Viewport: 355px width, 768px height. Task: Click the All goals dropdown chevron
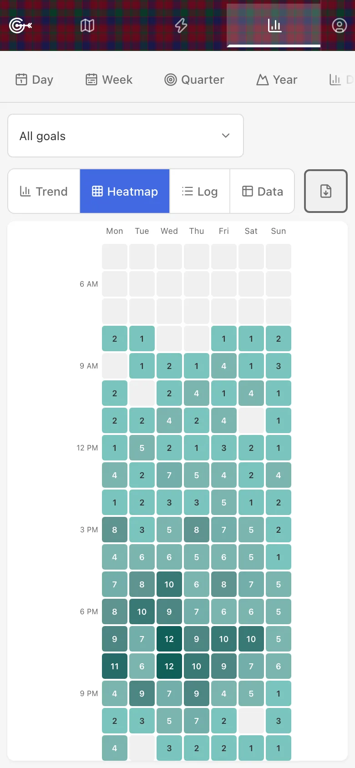click(226, 136)
